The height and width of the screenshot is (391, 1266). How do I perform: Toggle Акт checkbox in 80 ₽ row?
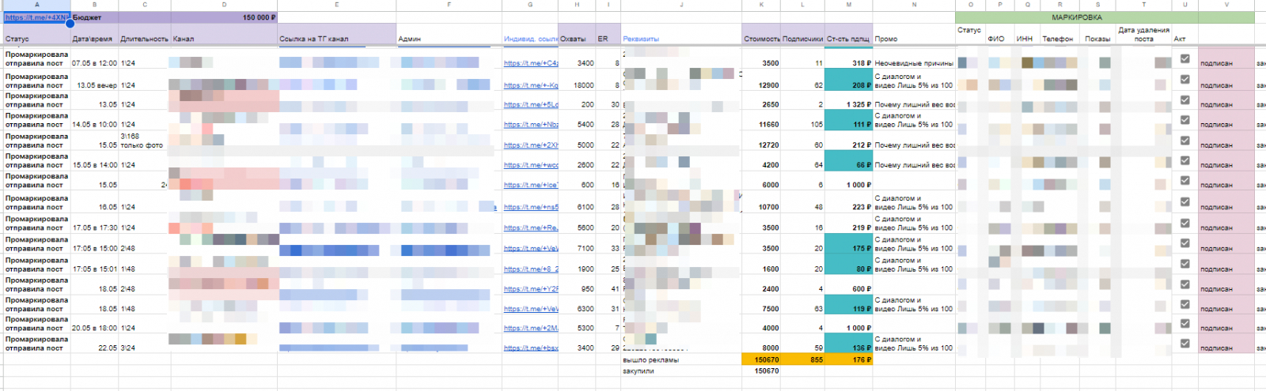click(x=1185, y=264)
